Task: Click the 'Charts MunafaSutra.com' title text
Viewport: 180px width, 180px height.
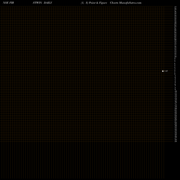Action: 126,3
